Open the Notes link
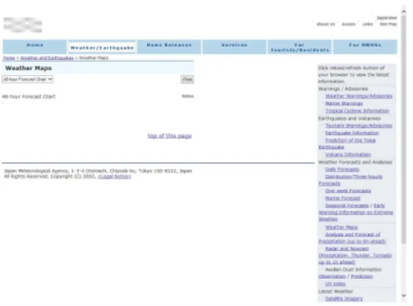This screenshot has height=306, width=413. tap(187, 96)
